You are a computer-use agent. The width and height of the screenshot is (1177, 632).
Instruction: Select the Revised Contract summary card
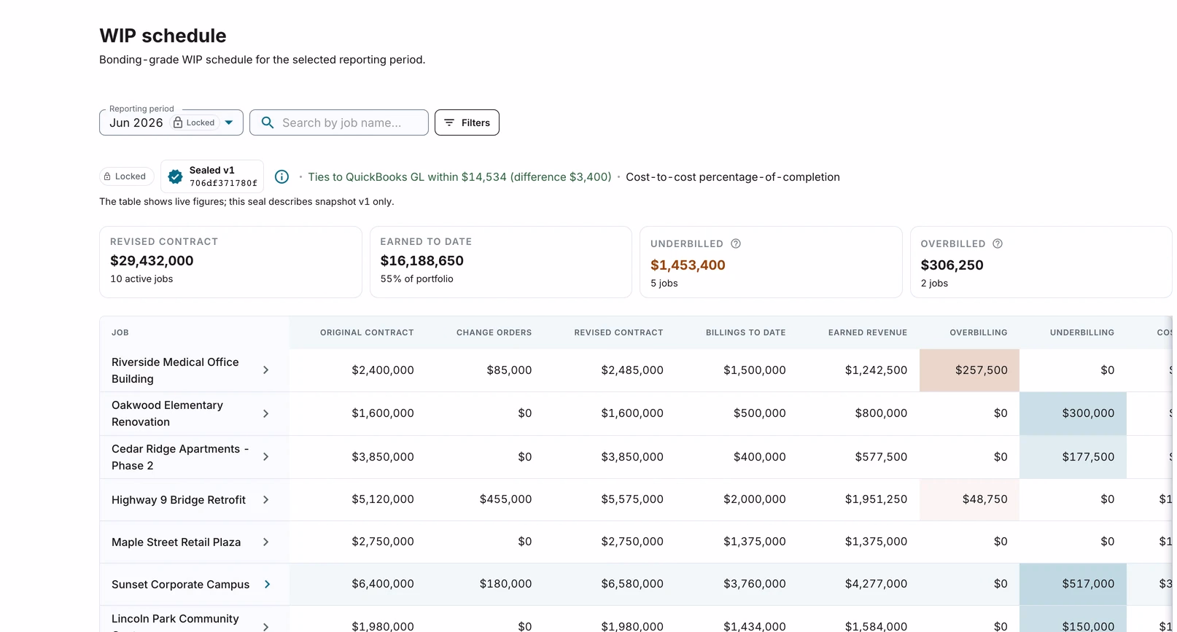(230, 262)
